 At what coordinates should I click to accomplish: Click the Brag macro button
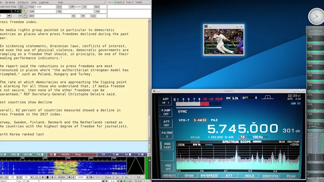pyautogui.click(x=78, y=155)
